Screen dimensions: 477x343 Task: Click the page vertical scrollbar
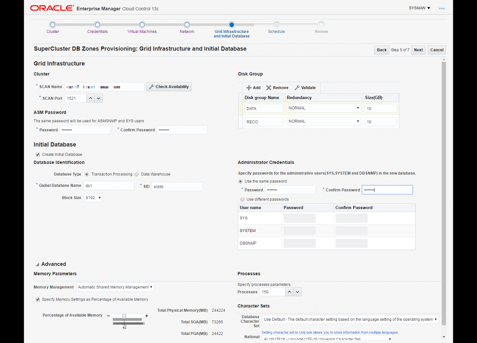(x=443, y=193)
